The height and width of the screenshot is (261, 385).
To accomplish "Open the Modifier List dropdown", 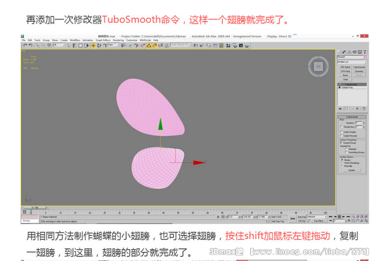I will pos(352,62).
